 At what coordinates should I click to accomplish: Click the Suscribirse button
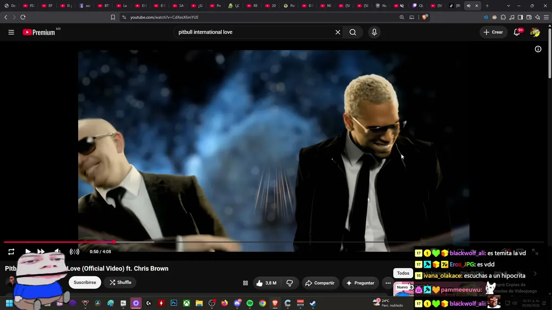click(85, 282)
